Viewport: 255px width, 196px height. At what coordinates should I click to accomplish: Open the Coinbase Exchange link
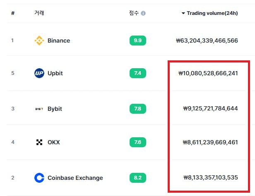coord(75,178)
